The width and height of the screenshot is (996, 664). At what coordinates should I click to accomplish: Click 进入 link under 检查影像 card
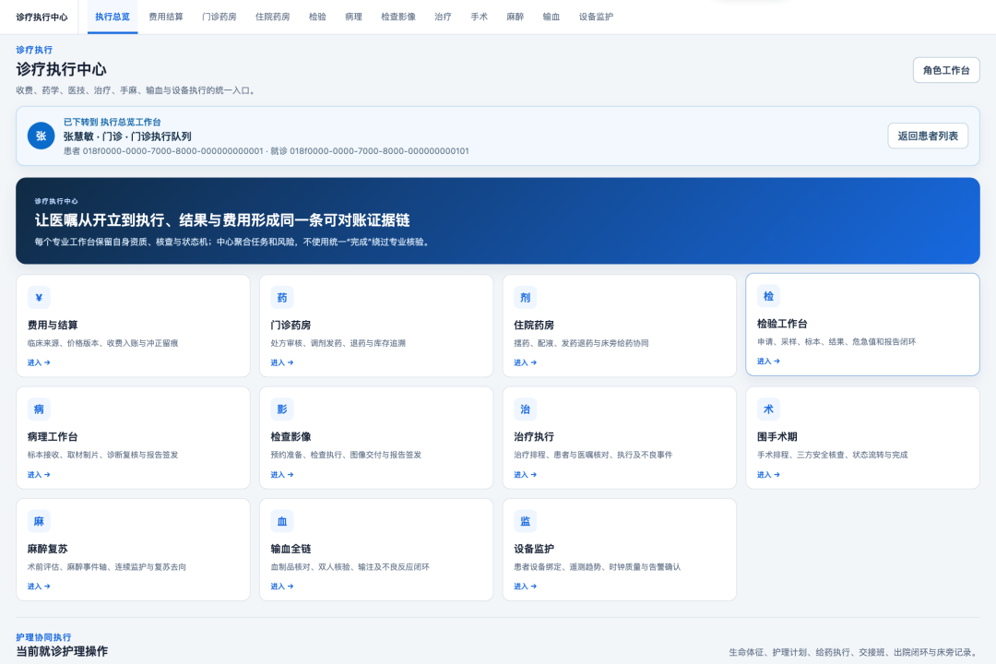point(282,475)
